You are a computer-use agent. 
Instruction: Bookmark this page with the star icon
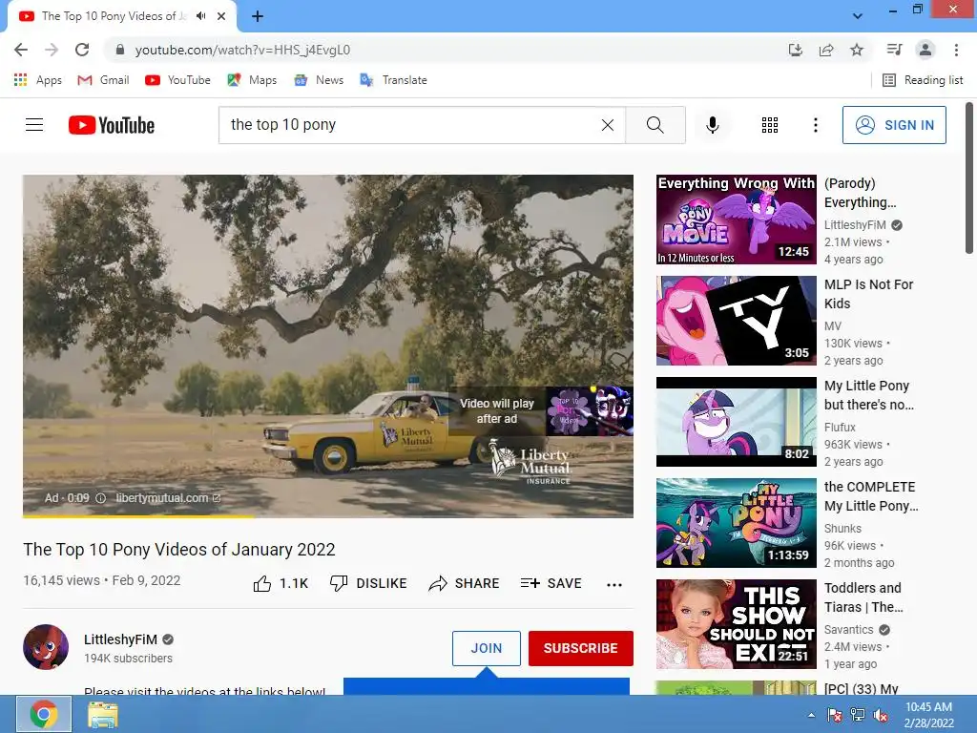pos(857,50)
